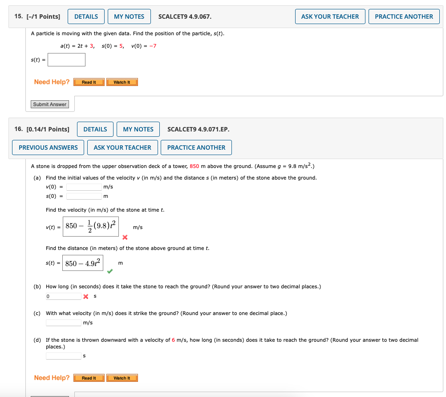This screenshot has width=446, height=397.
Task: Click the red X below the v(t) answer
Action: tap(125, 237)
